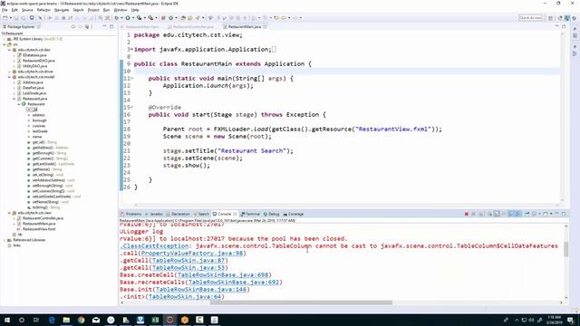Viewport: 580px width, 326px height.
Task: Collapse the edu.citytech.cst.model package
Action: pos(9,77)
